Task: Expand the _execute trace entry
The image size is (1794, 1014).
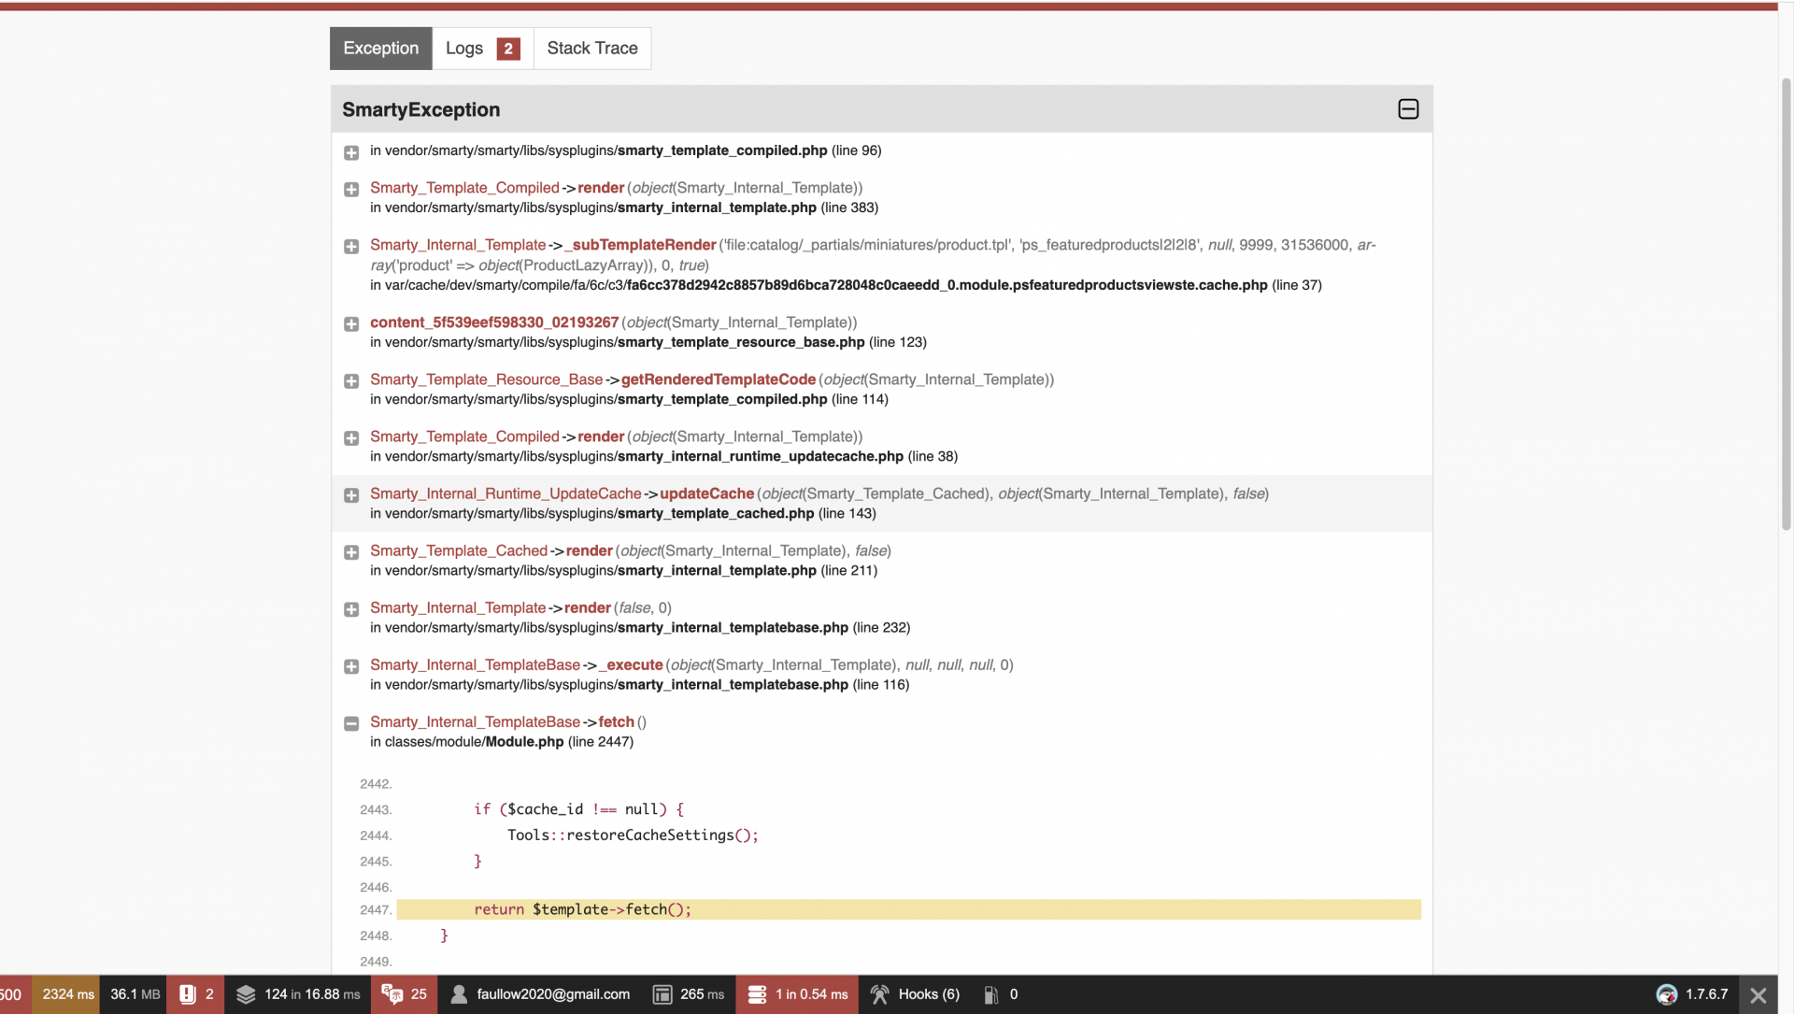Action: click(351, 666)
